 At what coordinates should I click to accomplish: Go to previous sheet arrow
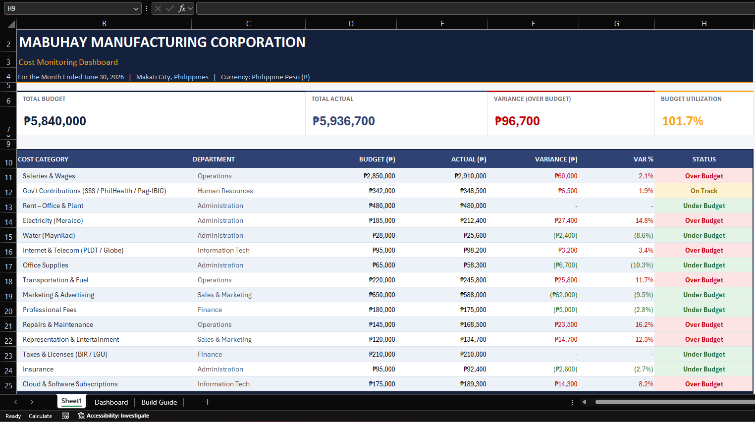pos(16,402)
